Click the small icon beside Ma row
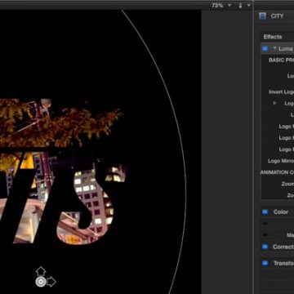 (x=265, y=234)
